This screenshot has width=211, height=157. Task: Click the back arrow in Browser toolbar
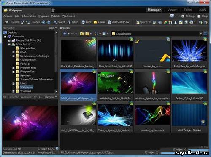point(65,34)
